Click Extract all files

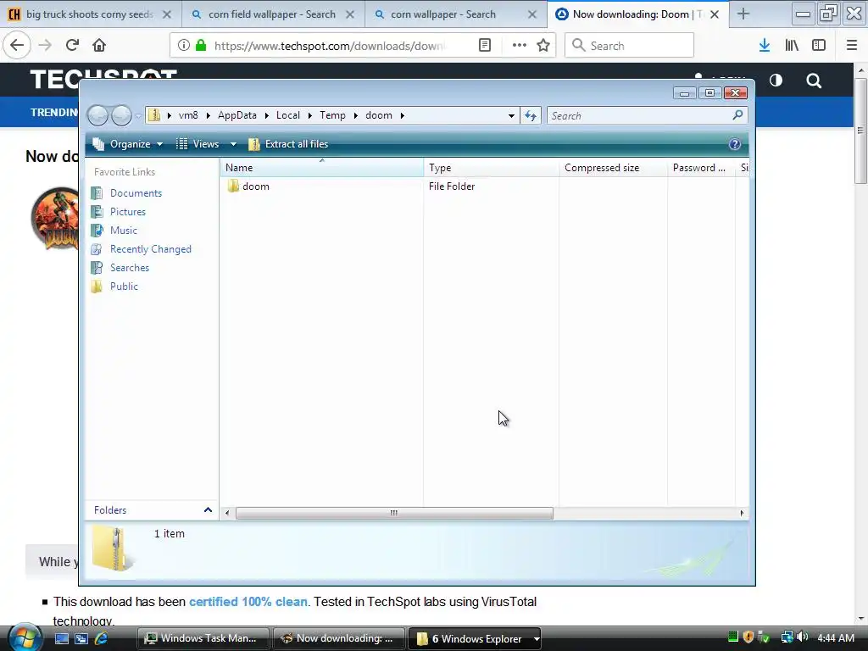[288, 144]
